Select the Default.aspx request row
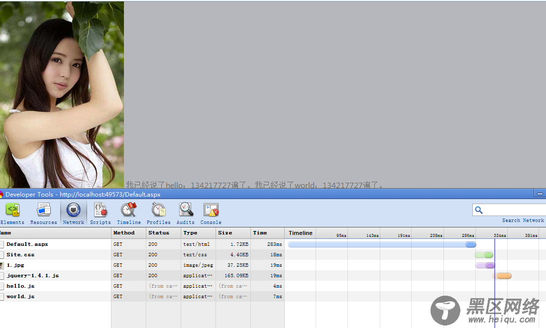The height and width of the screenshot is (328, 546). coord(273,244)
